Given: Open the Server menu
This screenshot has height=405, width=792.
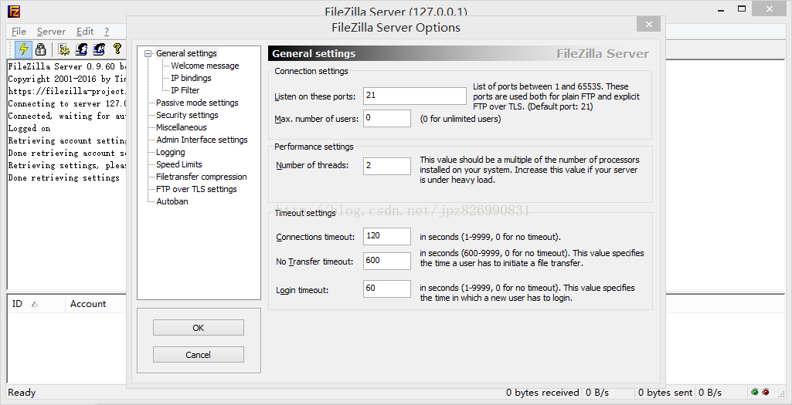Looking at the screenshot, I should (51, 32).
